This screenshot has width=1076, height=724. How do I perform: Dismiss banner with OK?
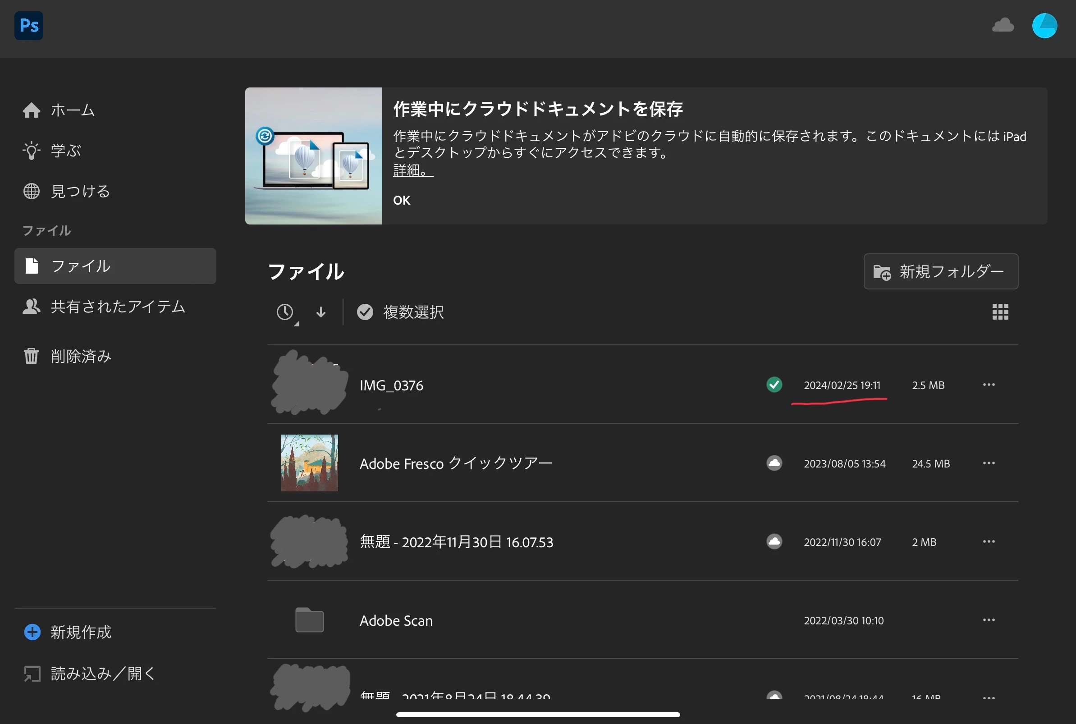pos(401,201)
